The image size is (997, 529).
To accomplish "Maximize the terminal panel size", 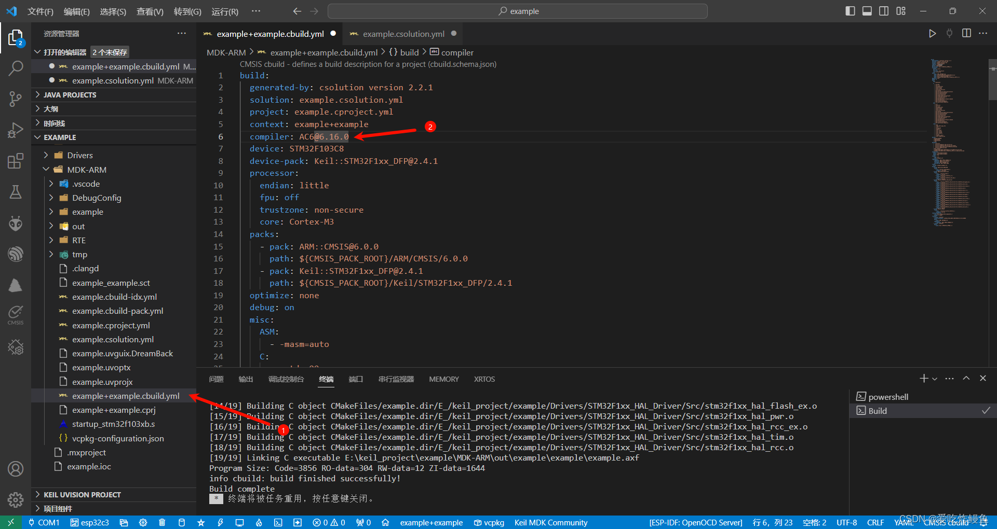I will click(x=966, y=379).
